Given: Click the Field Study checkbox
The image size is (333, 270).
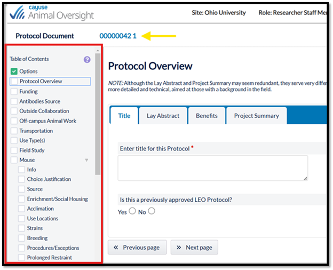Looking at the screenshot, I should click(x=14, y=150).
